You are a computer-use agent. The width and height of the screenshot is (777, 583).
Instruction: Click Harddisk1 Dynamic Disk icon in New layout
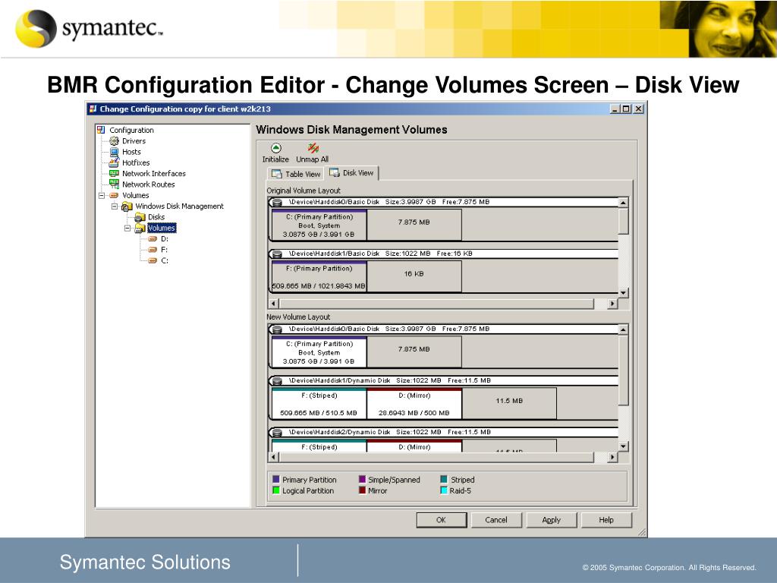coord(278,381)
